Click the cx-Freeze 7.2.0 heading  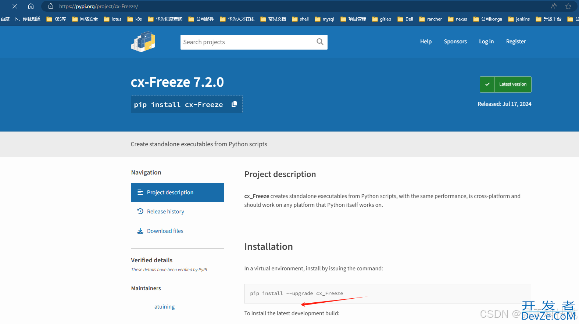click(177, 82)
